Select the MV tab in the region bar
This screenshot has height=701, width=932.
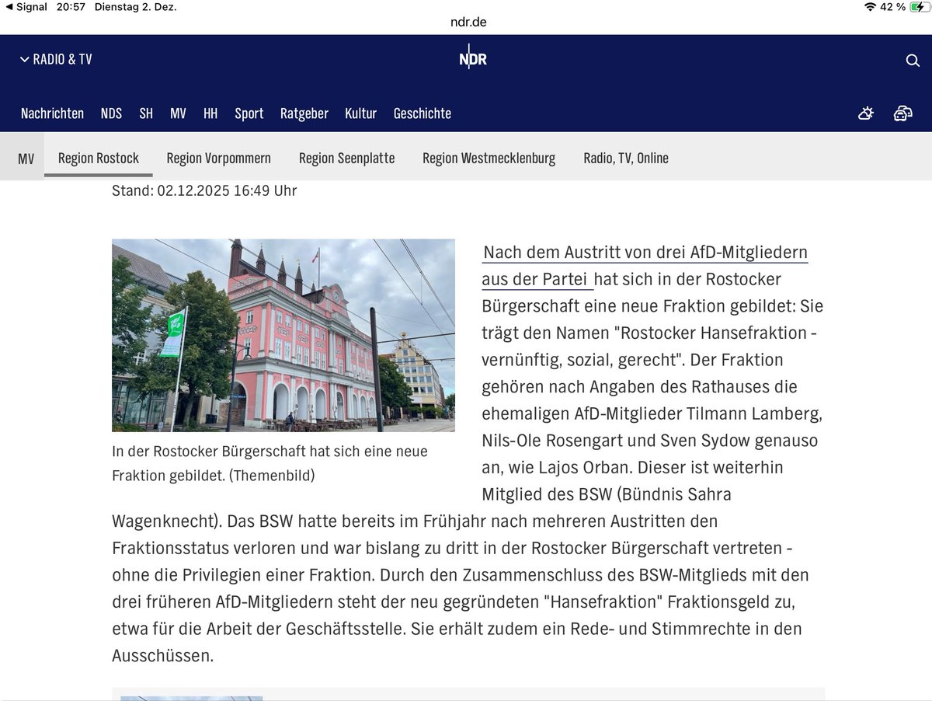[x=26, y=158]
